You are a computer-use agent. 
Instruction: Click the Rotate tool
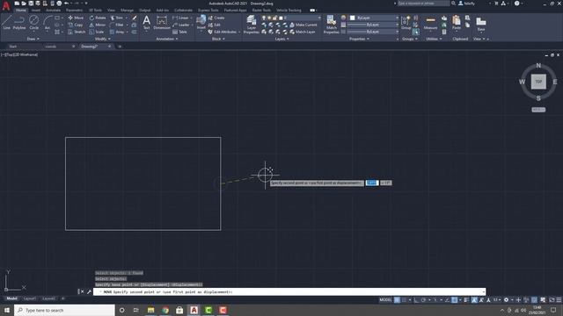coord(98,18)
